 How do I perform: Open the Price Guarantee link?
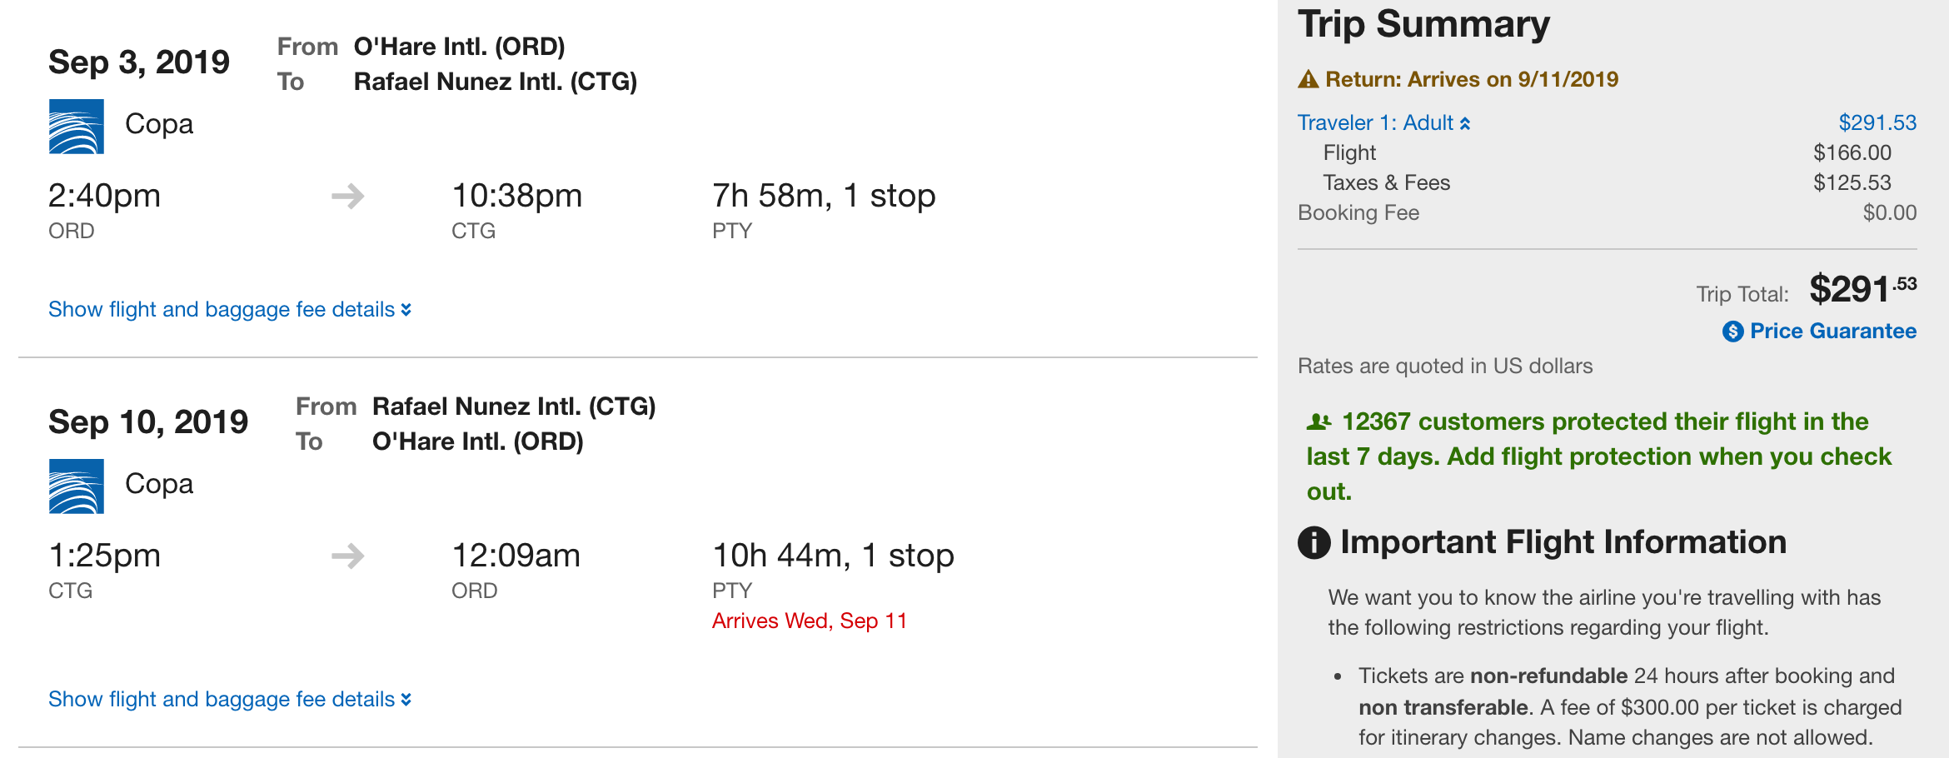point(1832,332)
